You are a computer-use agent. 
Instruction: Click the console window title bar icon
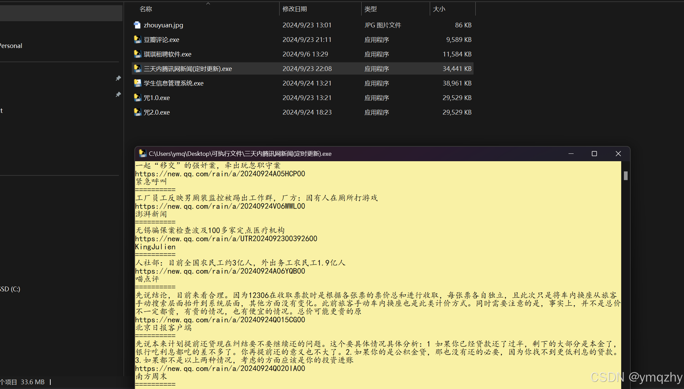click(x=142, y=153)
